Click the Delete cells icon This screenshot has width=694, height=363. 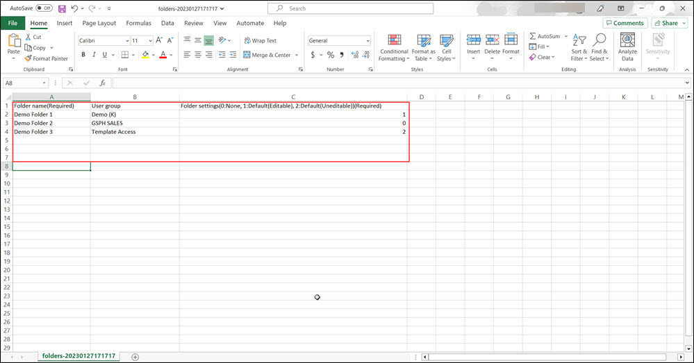point(492,40)
